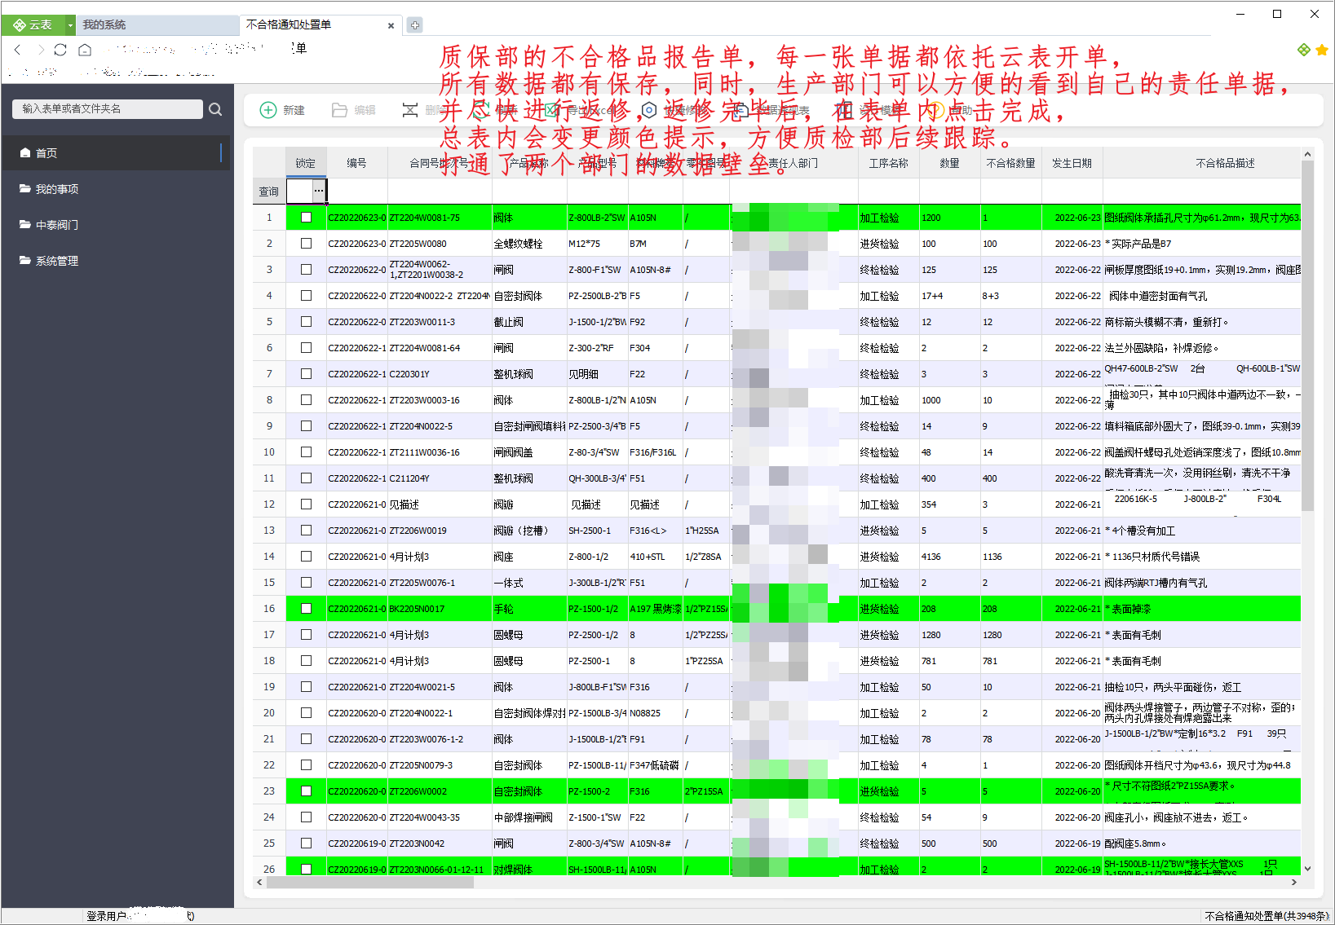
Task: Tick the lock checkbox in row 1
Action: (306, 218)
